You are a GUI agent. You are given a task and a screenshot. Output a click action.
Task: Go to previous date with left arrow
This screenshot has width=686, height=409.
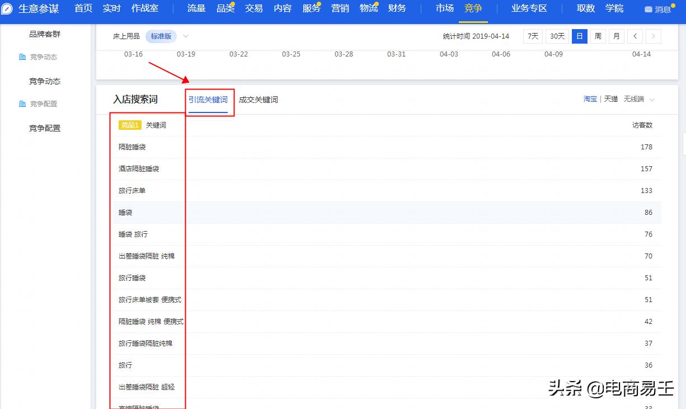[x=635, y=36]
